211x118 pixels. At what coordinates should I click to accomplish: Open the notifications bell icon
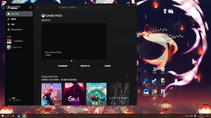(x=30, y=7)
